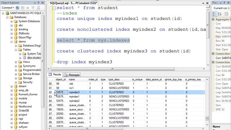Select the dbo.student table icon
This screenshot has height=130, width=231.
click(24, 58)
